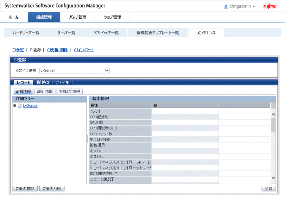The width and height of the screenshot is (285, 199).
Task: Click the splitter handle between tree and 基本情報
Action: (x=88, y=140)
